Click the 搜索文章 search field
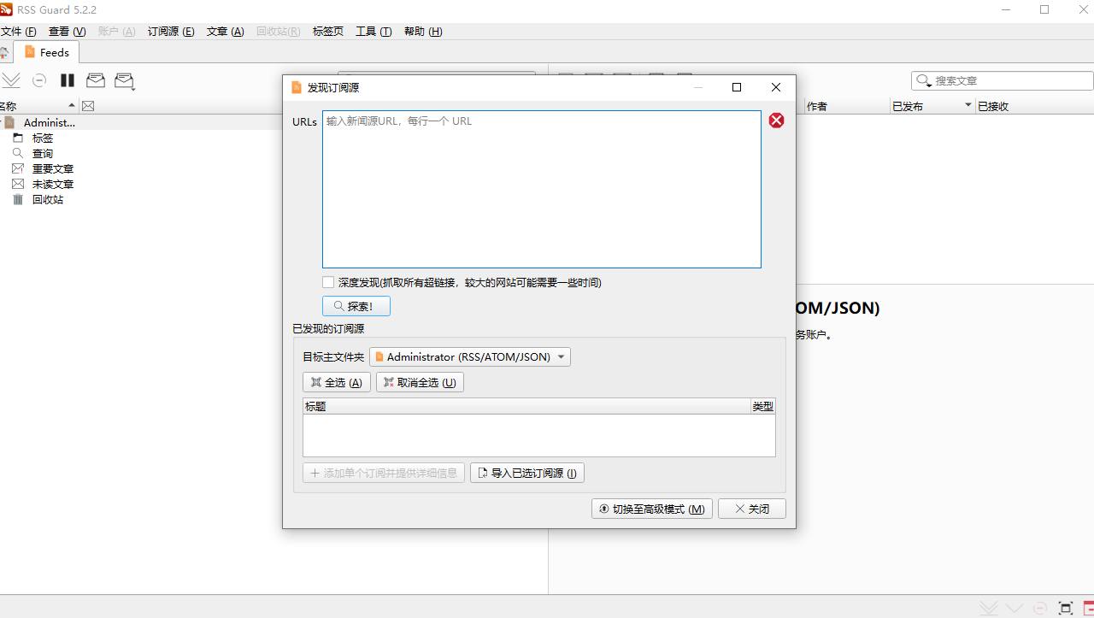1094x618 pixels. point(1003,80)
